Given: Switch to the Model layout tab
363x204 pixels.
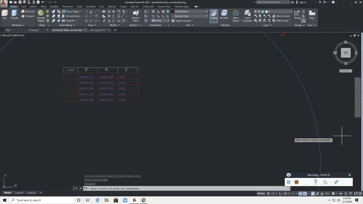Looking at the screenshot, I should [x=7, y=193].
